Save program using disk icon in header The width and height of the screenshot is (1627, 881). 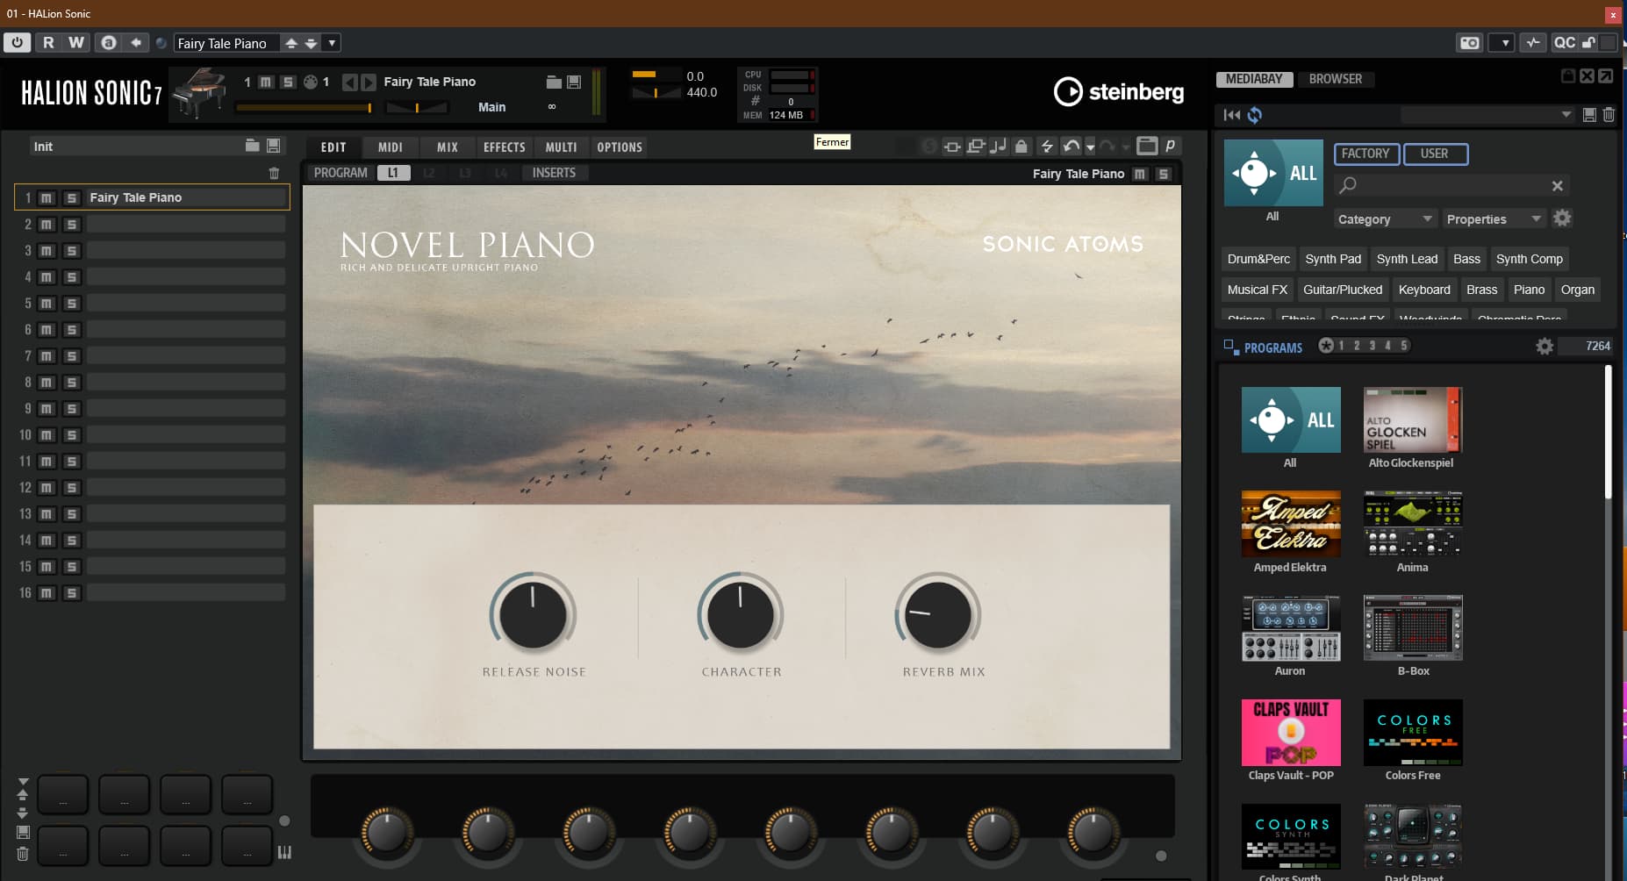tap(574, 82)
